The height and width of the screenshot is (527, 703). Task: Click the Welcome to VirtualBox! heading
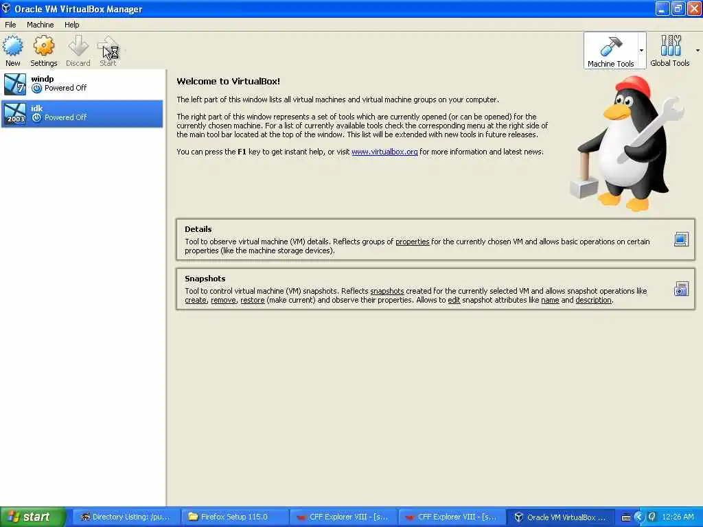[x=228, y=81]
